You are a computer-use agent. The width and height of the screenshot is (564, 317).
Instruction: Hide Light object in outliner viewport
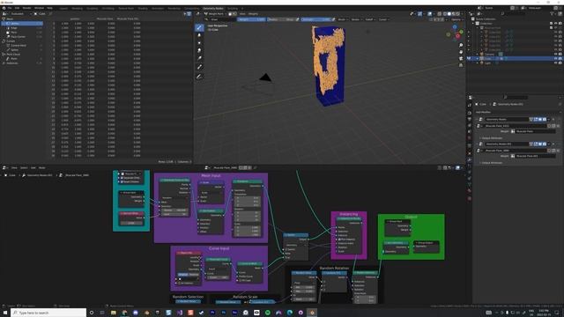(x=556, y=63)
